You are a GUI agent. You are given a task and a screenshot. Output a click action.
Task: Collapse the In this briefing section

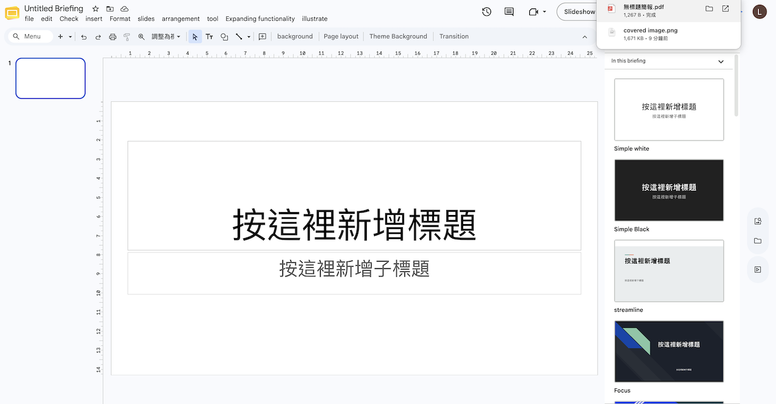click(x=721, y=61)
